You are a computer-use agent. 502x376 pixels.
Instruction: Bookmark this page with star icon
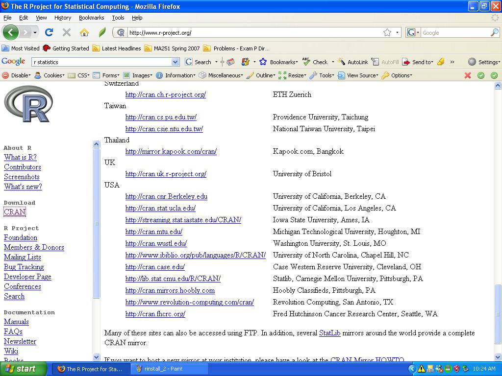click(x=387, y=33)
